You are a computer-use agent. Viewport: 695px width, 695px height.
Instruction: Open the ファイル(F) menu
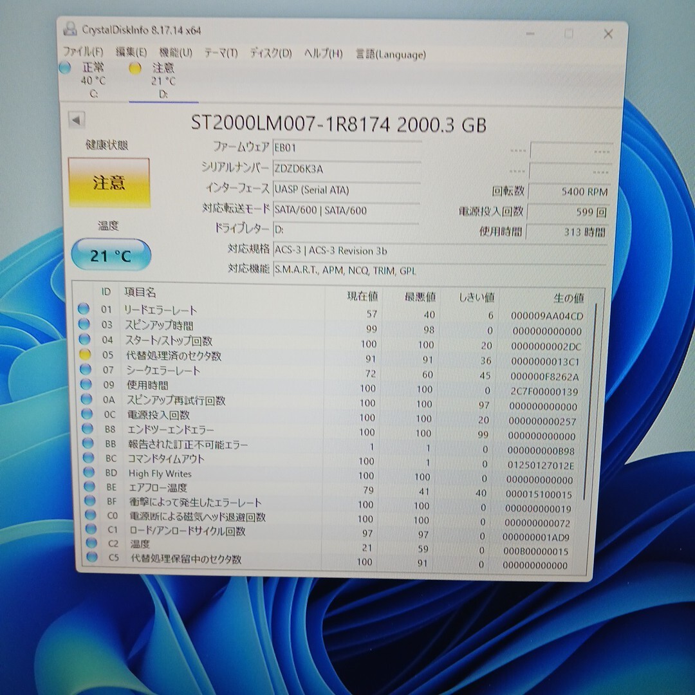83,52
